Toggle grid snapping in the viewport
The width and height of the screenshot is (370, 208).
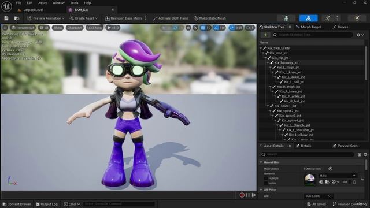203,28
